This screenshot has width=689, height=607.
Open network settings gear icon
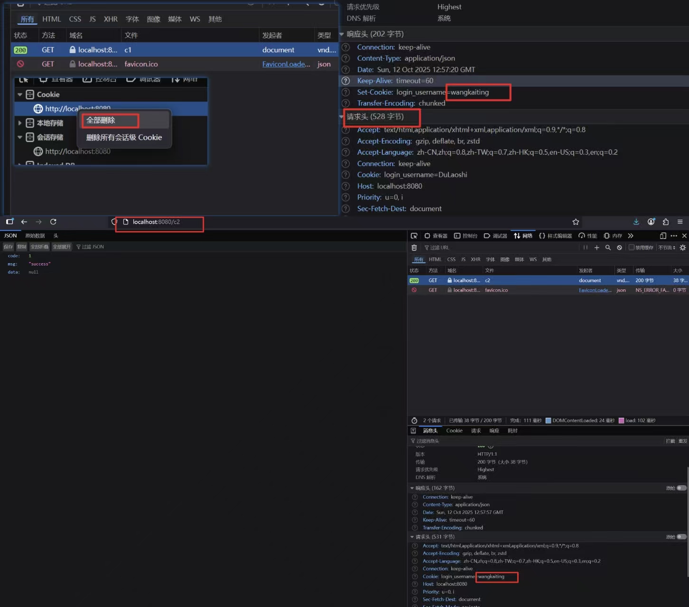(x=683, y=248)
